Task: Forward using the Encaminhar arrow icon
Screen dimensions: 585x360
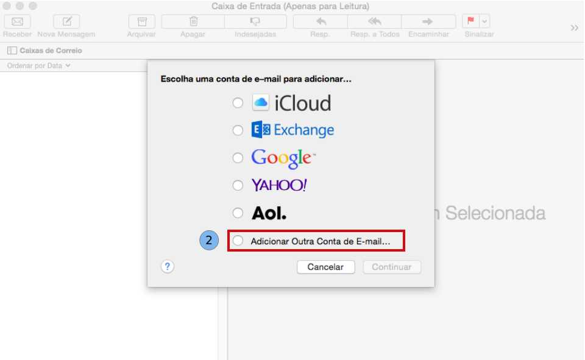Action: (x=427, y=21)
